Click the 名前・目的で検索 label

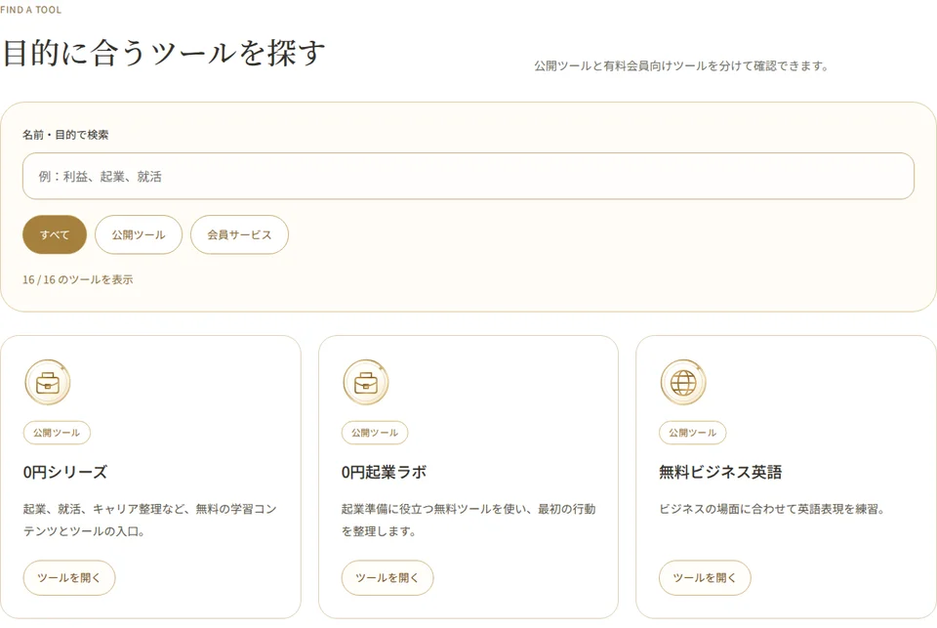65,135
